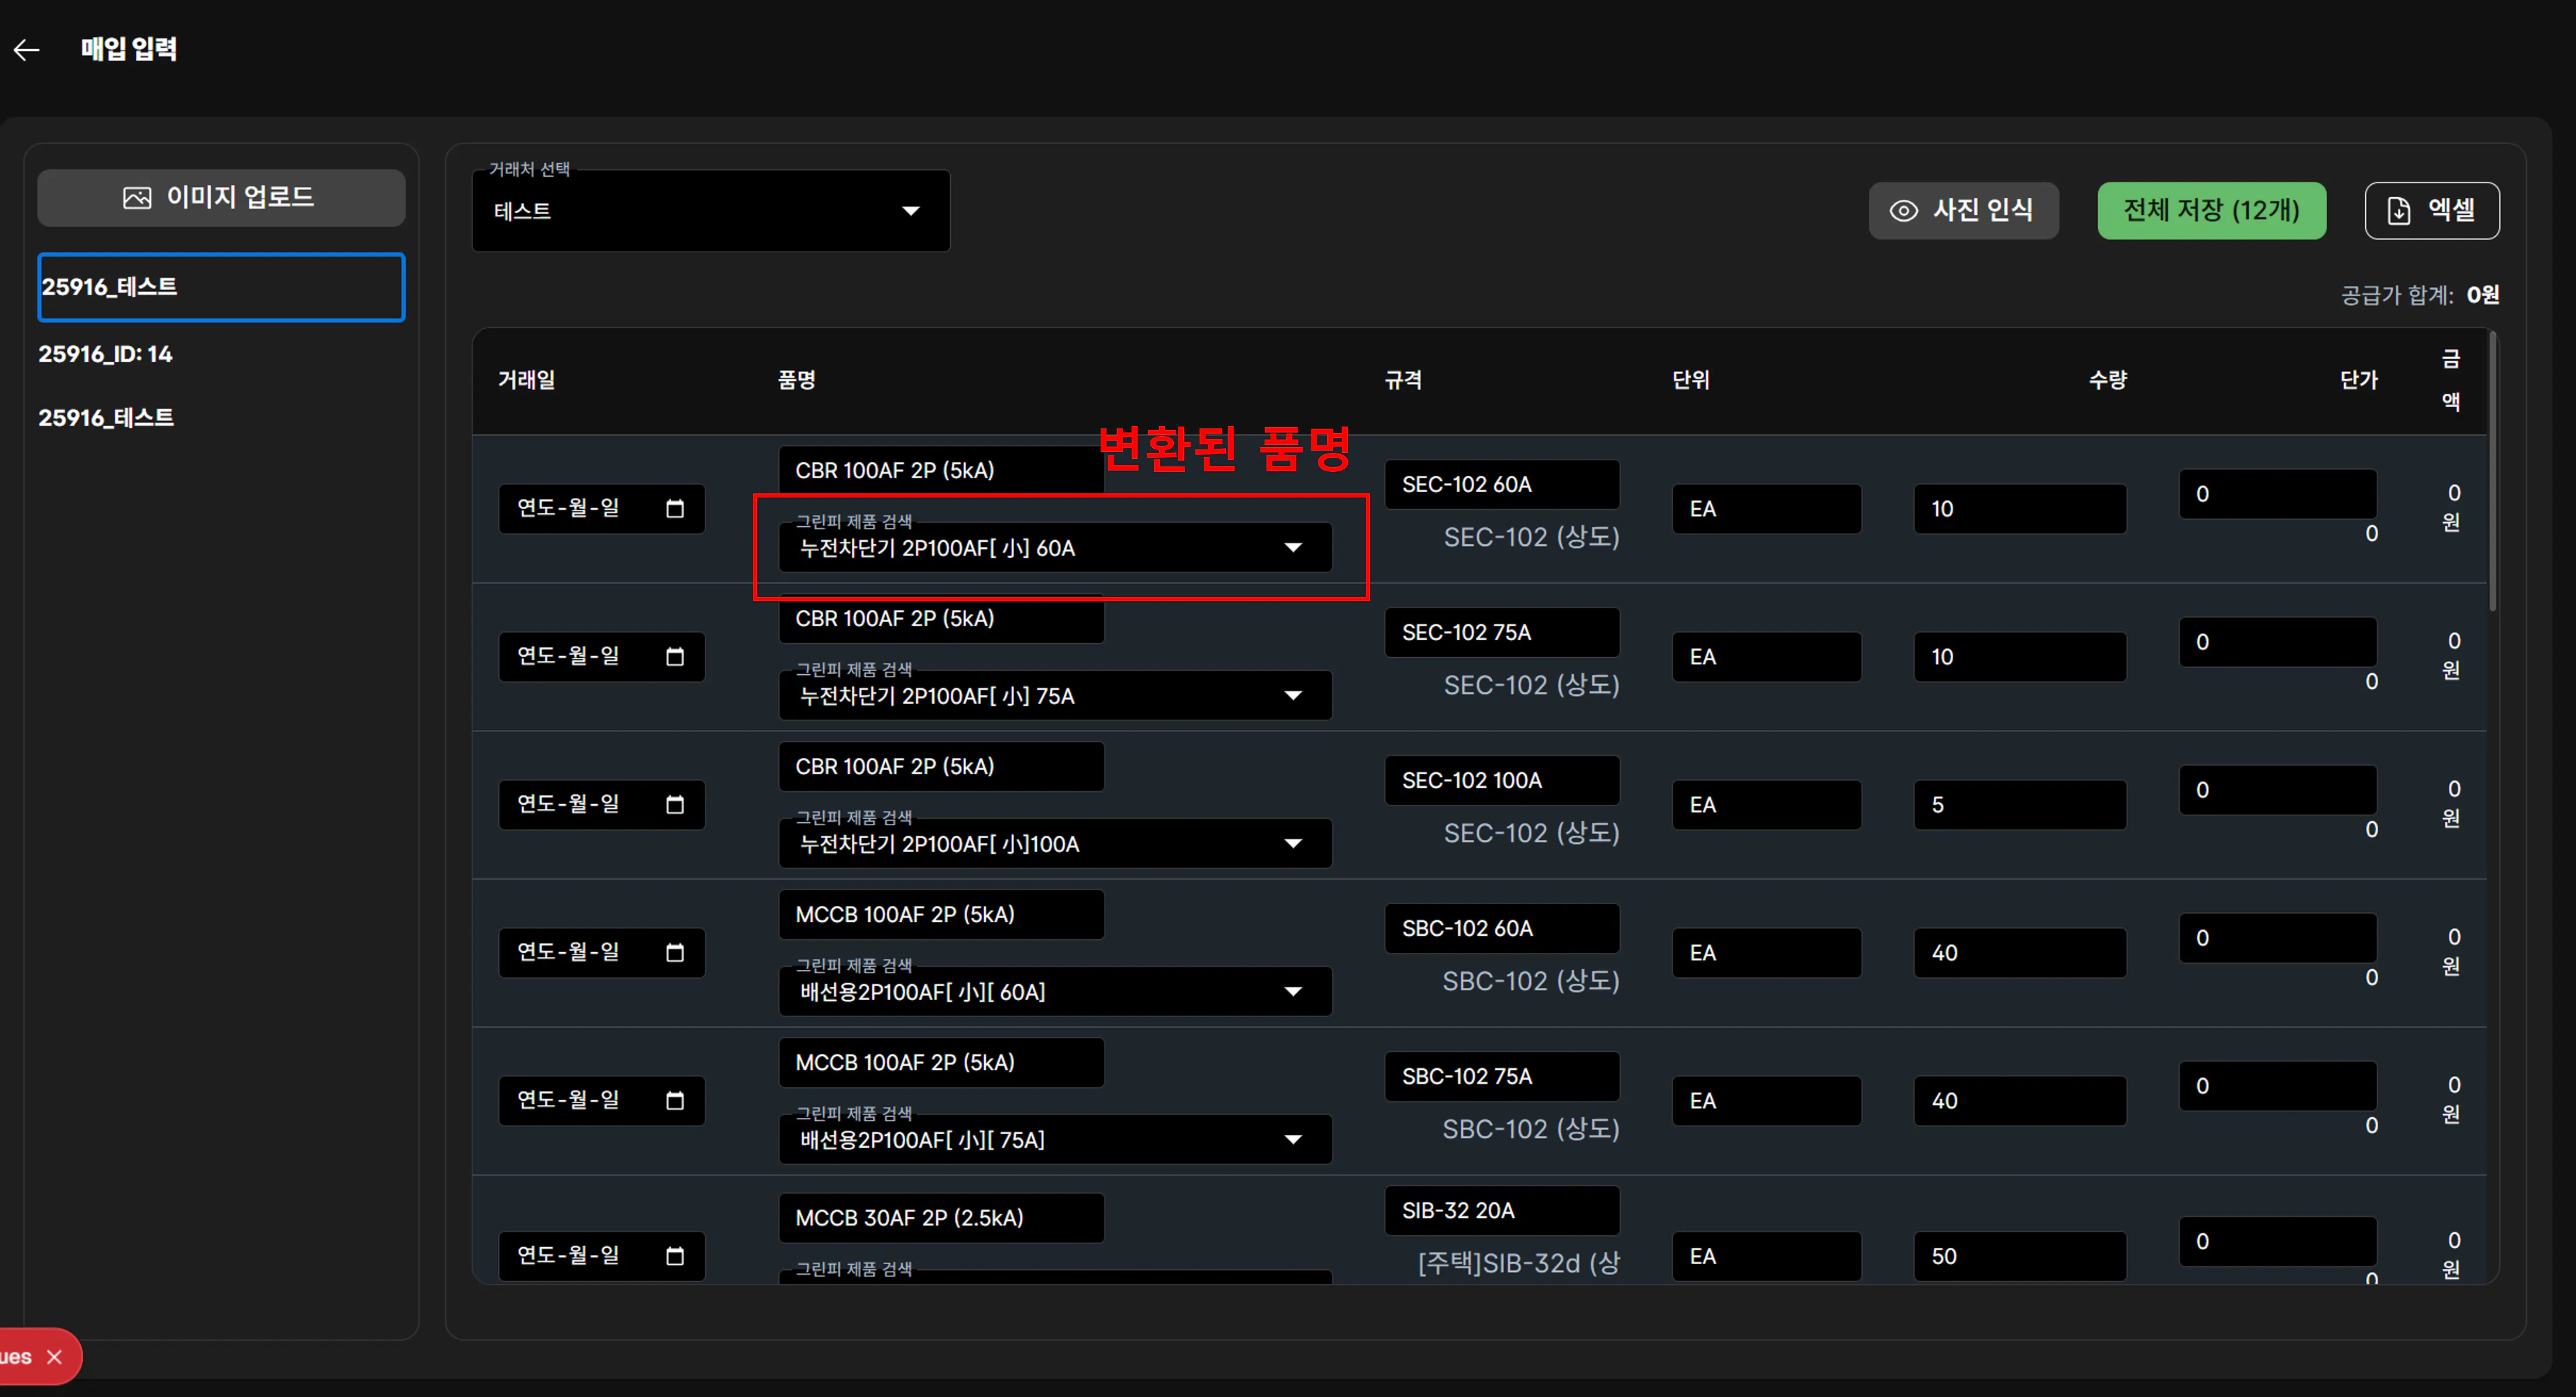Open calendar icon in first row date
2576x1397 pixels.
(675, 509)
